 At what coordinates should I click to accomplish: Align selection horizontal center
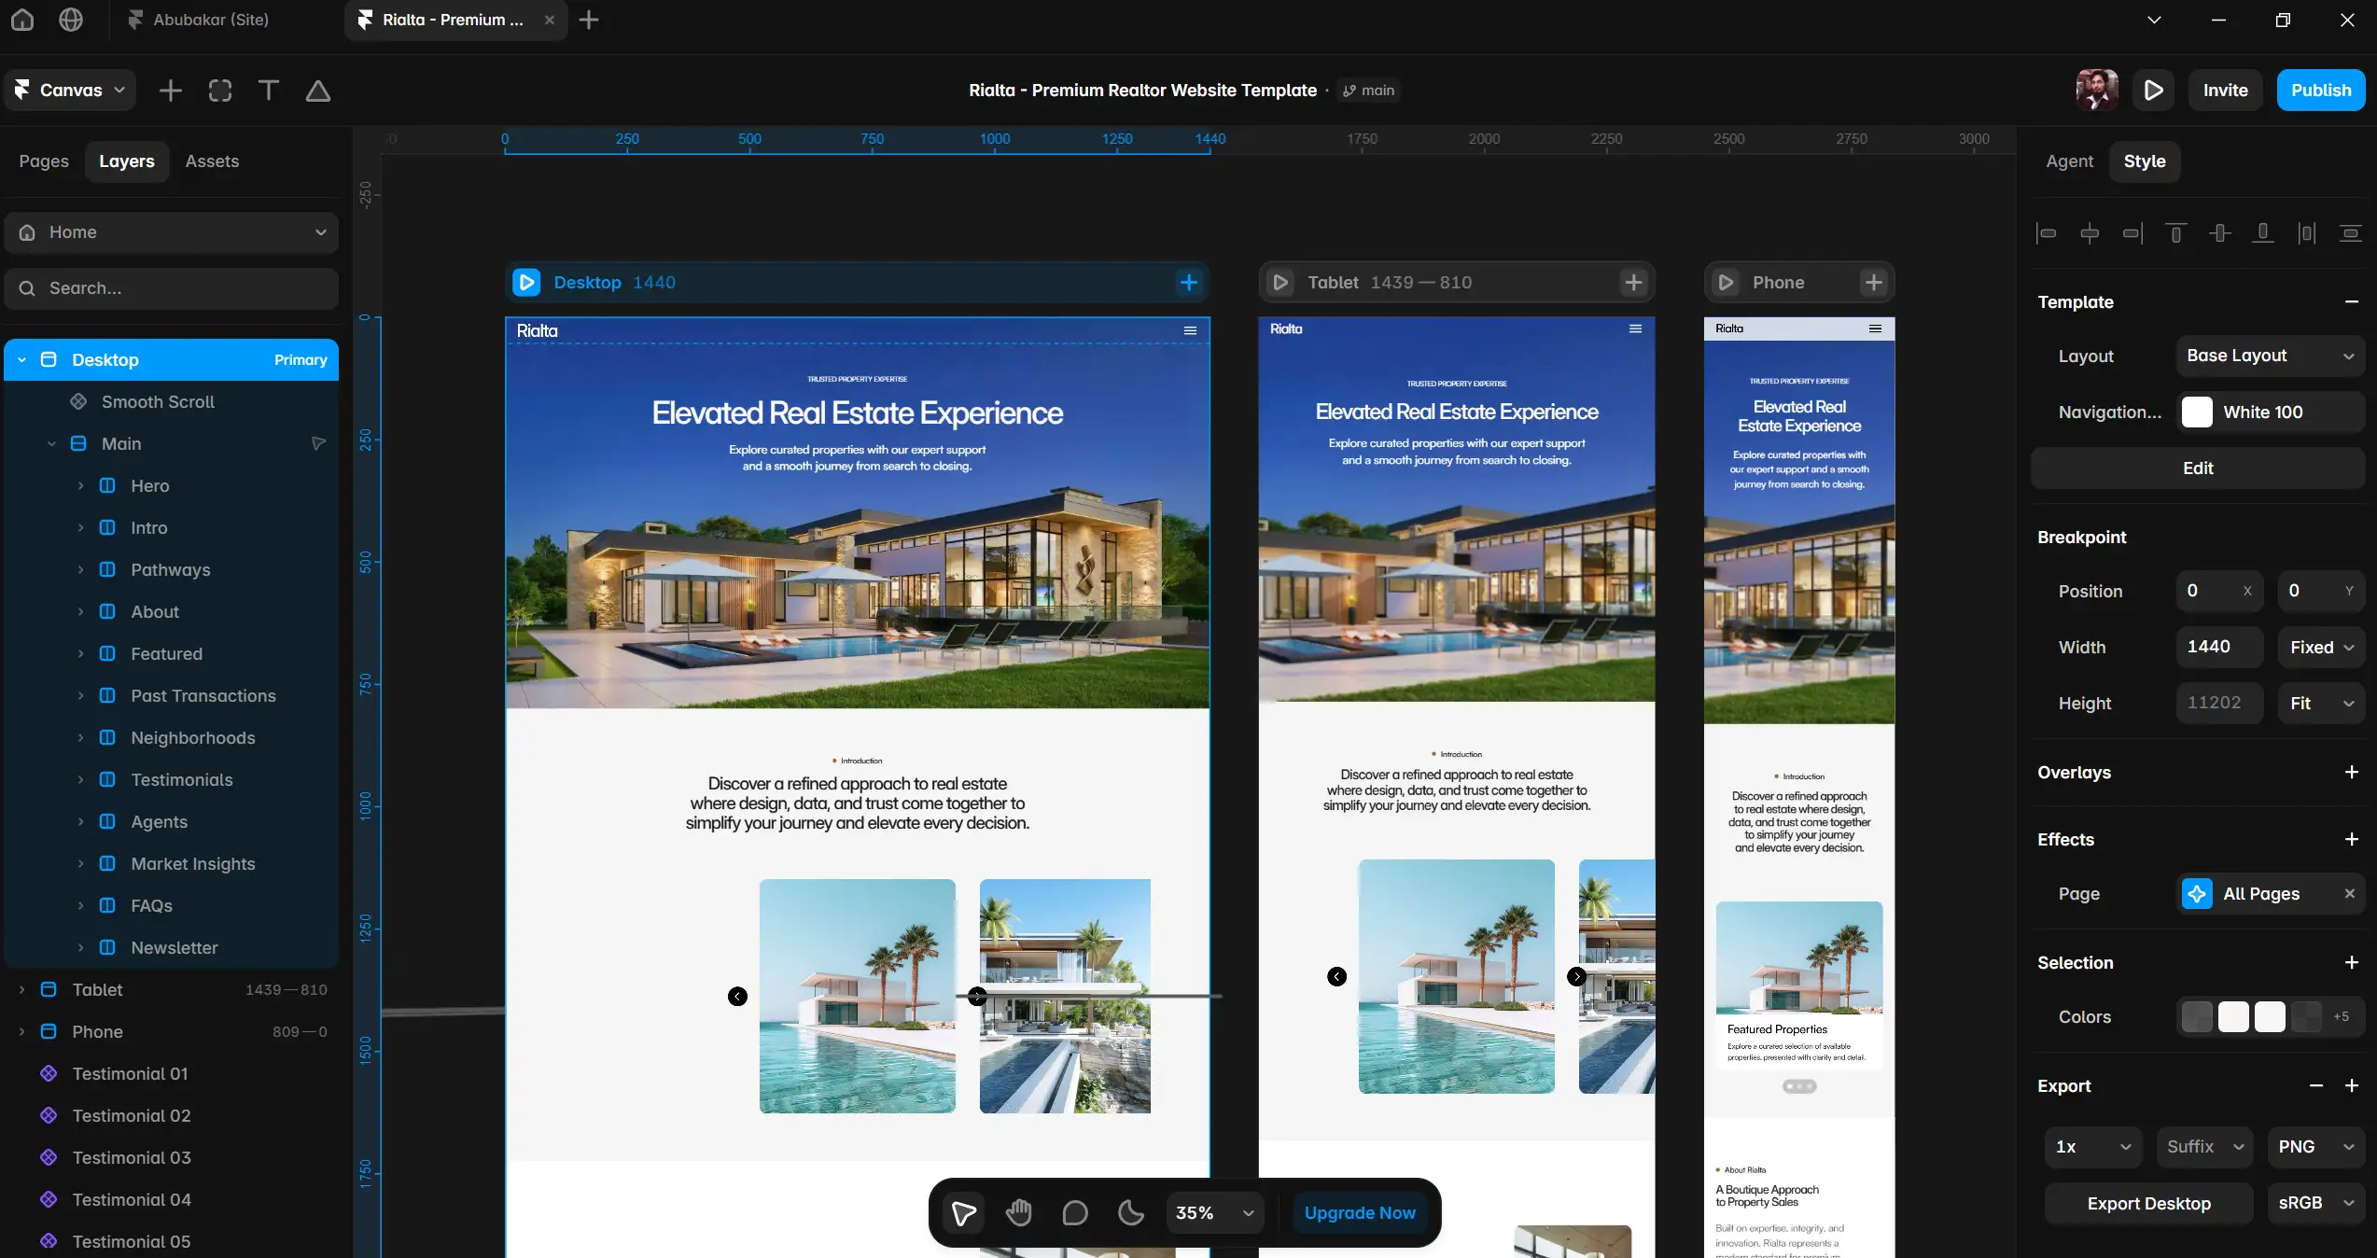coord(2090,233)
